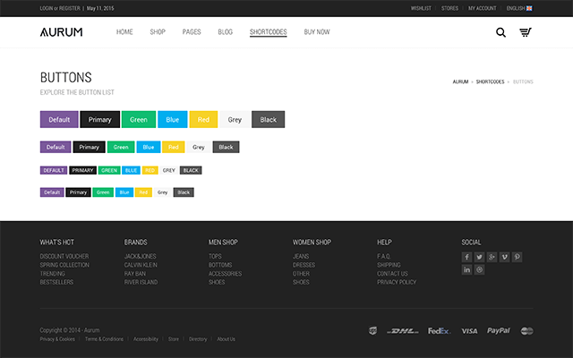Viewport: 573px width, 358px height.
Task: Go to the Shop menu
Action: (x=158, y=32)
